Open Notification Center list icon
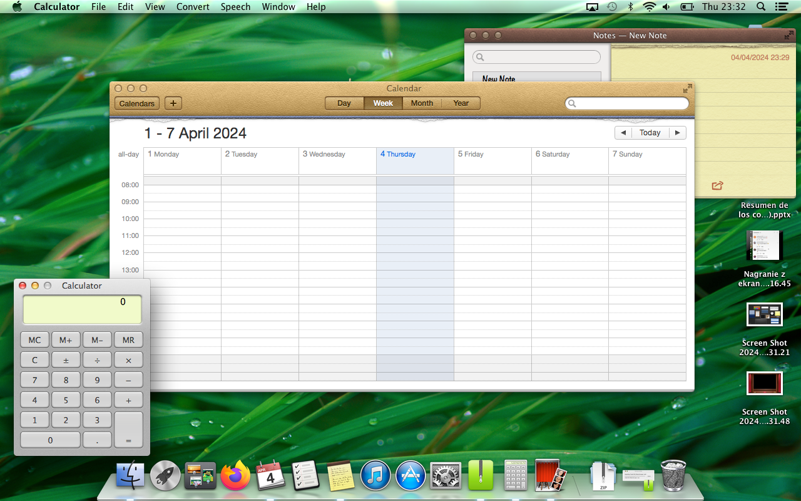The height and width of the screenshot is (501, 801). (781, 7)
